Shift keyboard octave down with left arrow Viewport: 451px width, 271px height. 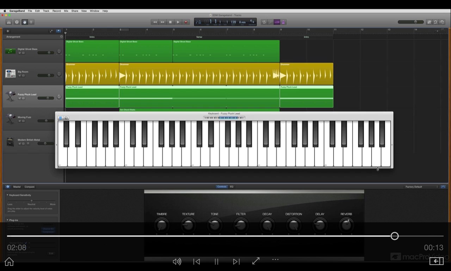click(56, 145)
